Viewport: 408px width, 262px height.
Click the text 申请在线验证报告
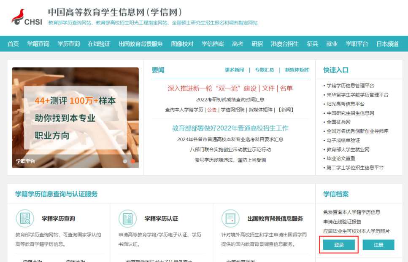click(x=342, y=222)
